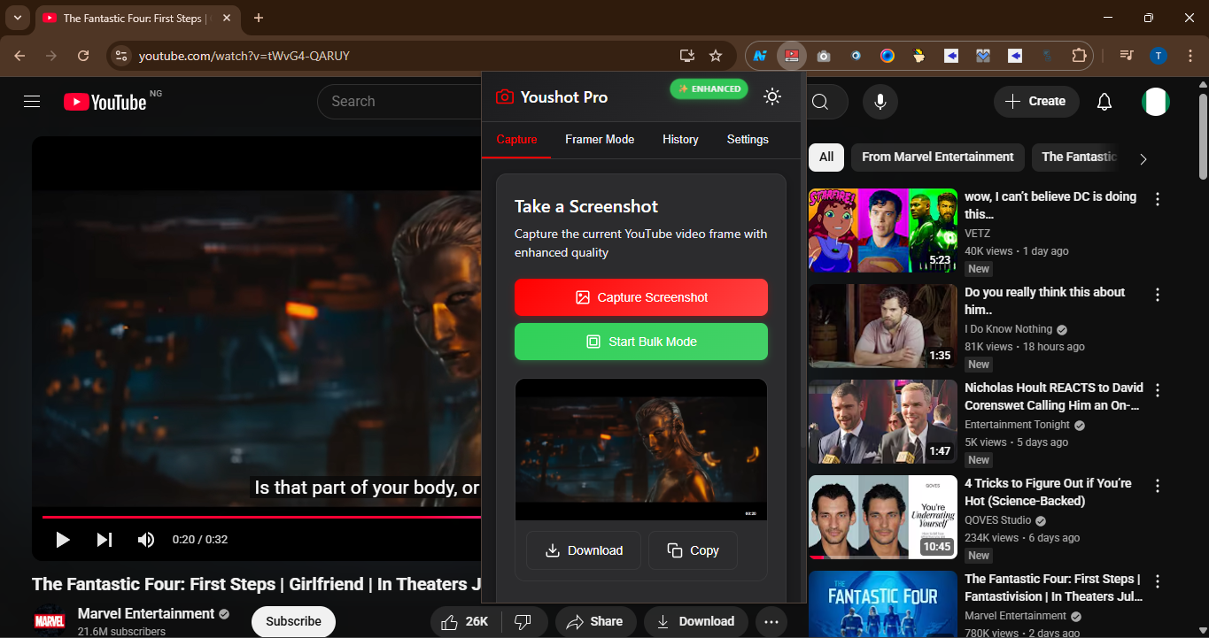Open "4 Tricks to Figure Out if You're Hot" title
The height and width of the screenshot is (638, 1209).
click(x=1048, y=492)
